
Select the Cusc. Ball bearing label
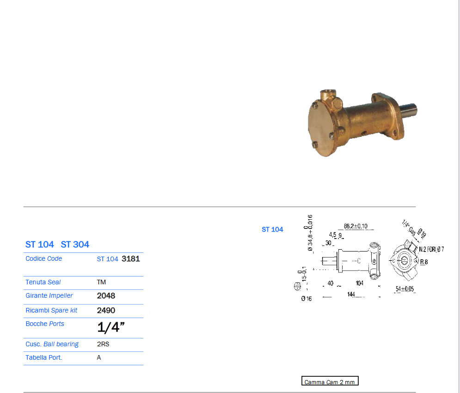tap(52, 344)
